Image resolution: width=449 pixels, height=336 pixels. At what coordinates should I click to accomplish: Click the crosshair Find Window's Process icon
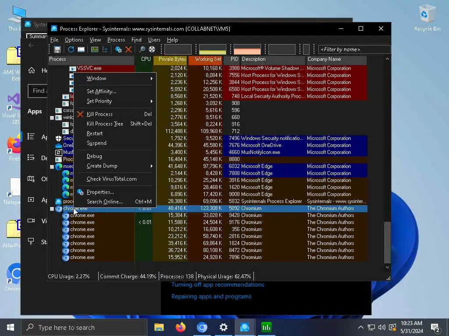pos(152,49)
